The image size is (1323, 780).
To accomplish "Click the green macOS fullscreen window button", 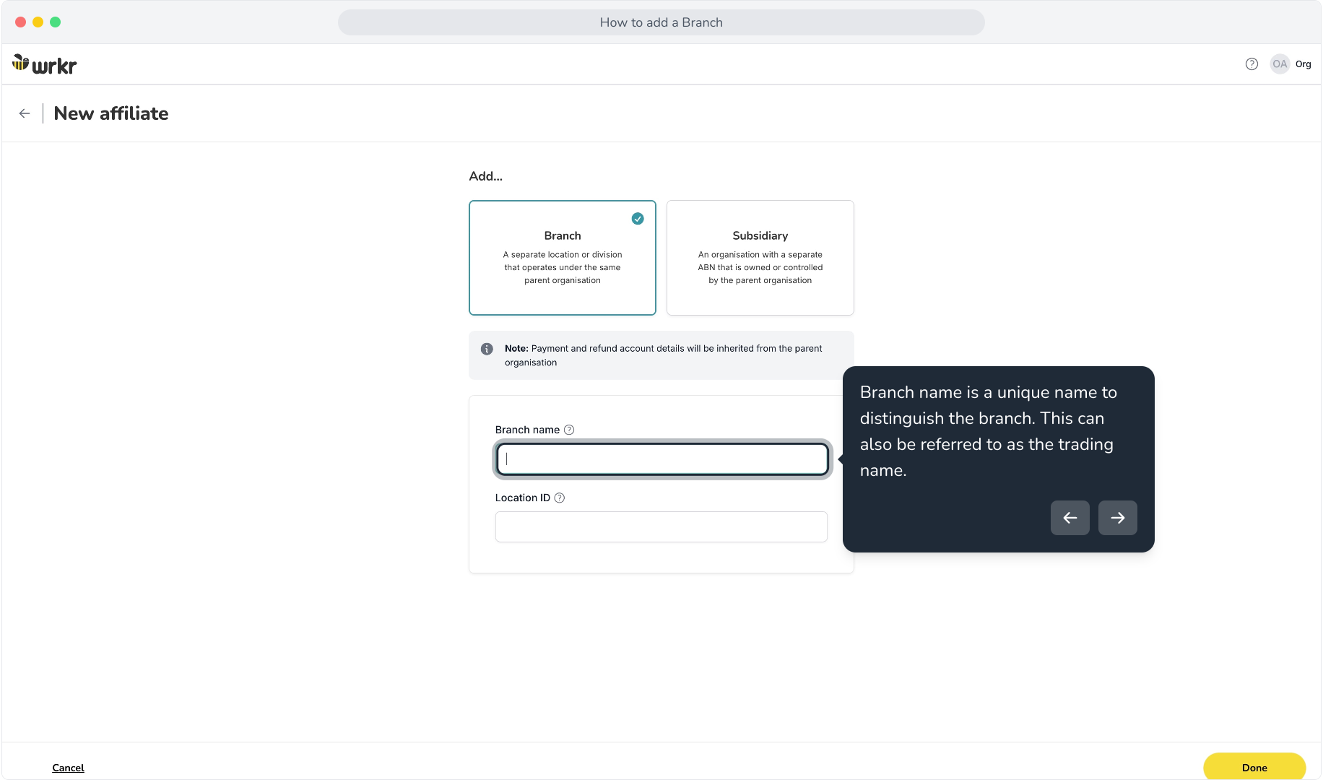I will click(56, 22).
